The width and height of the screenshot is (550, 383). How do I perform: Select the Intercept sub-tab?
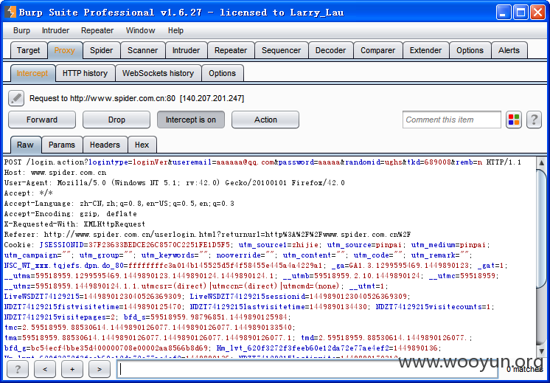[x=32, y=73]
